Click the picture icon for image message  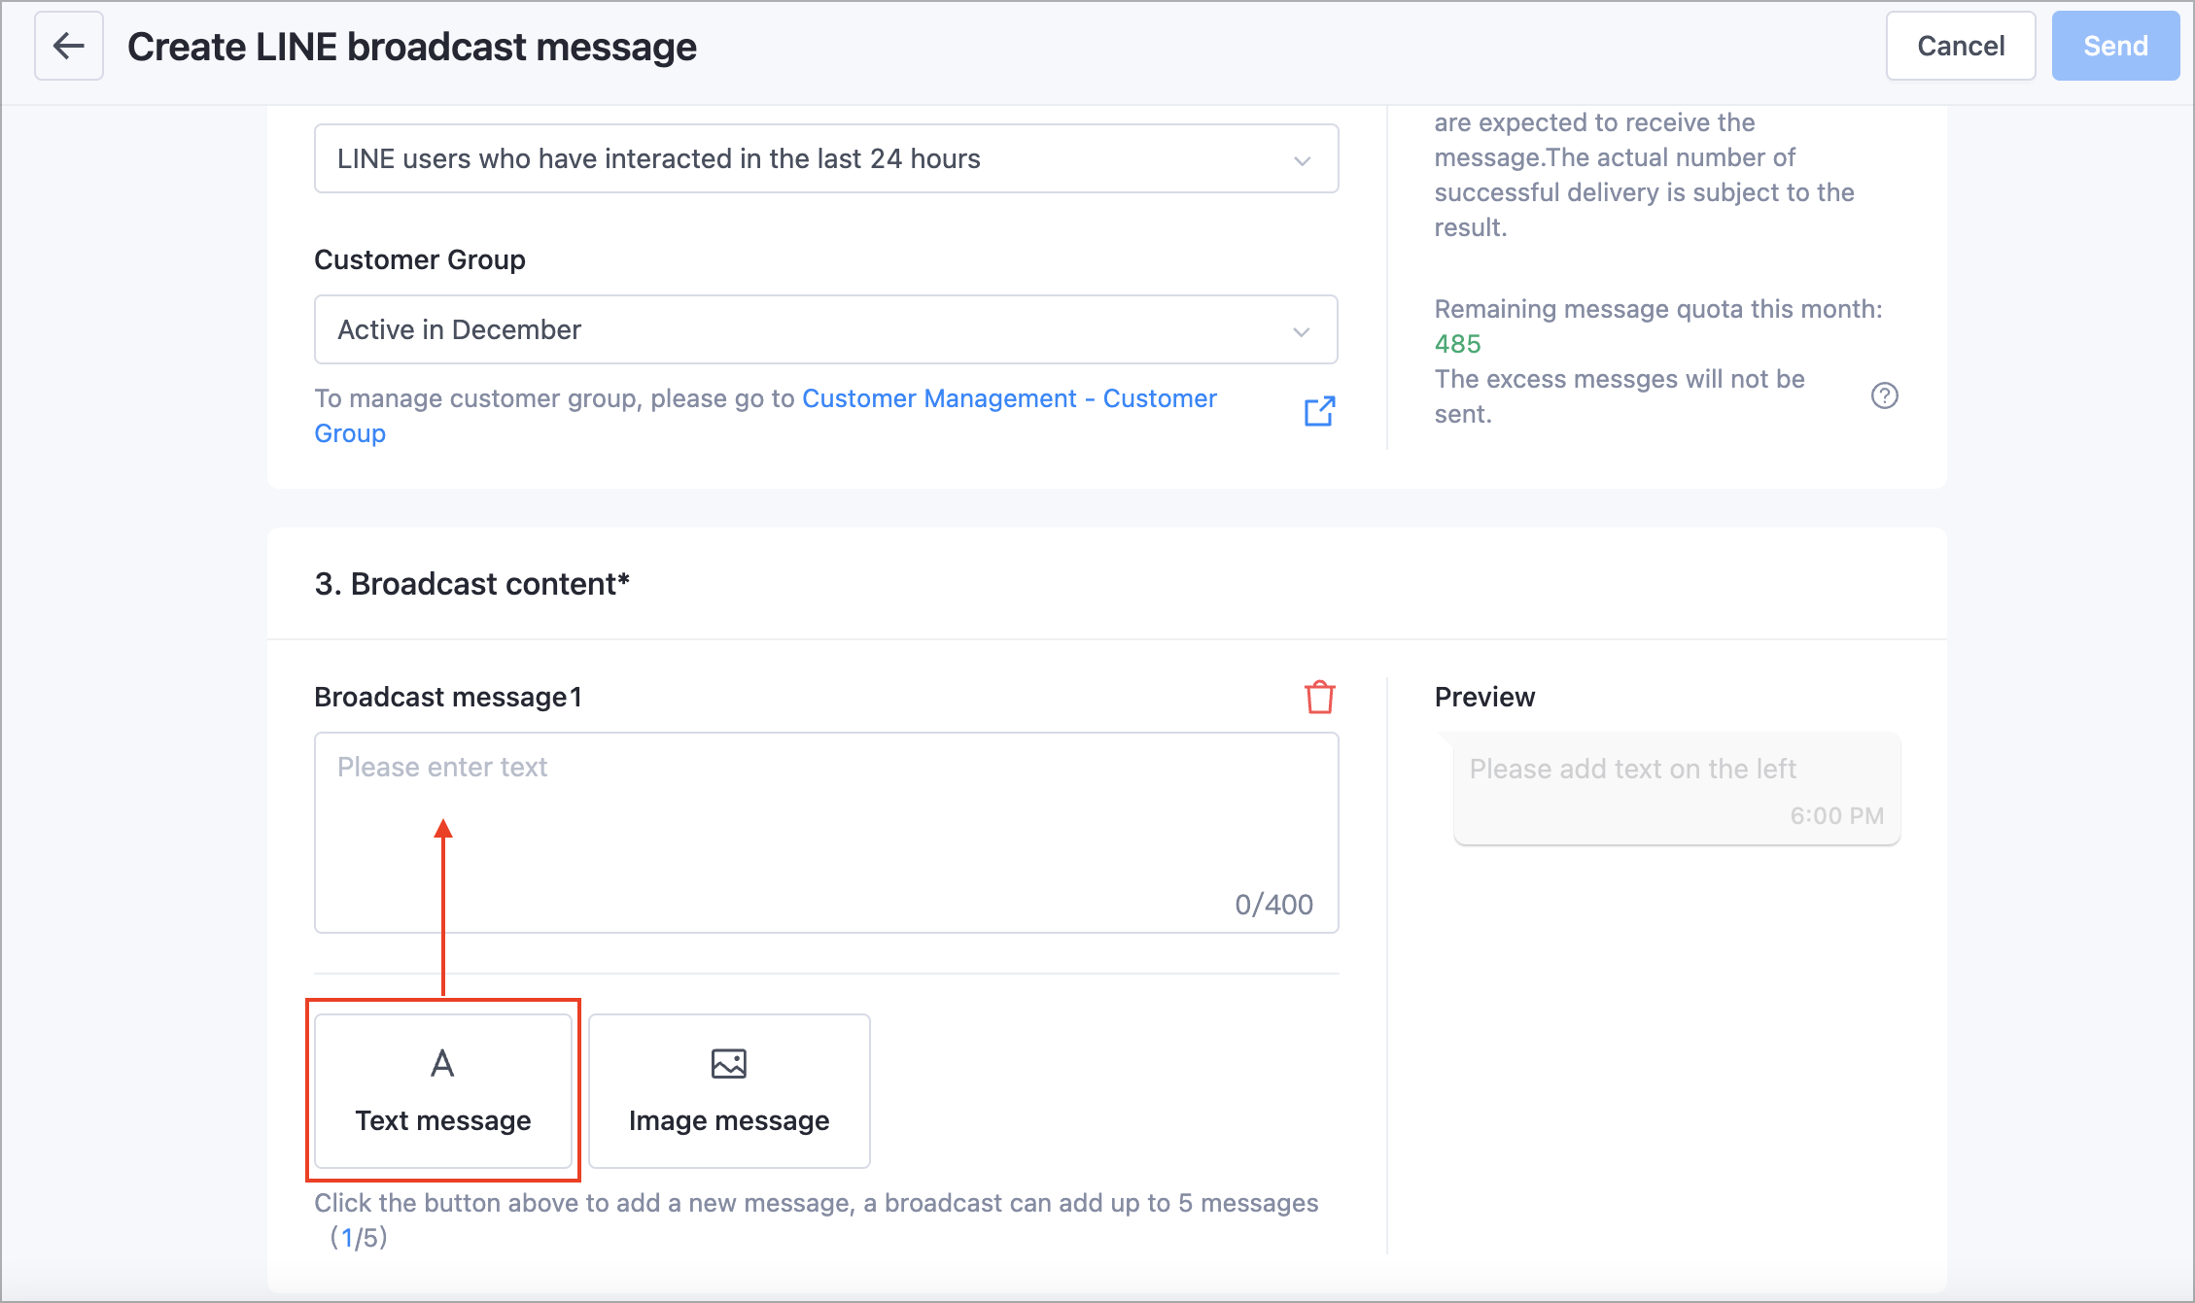(x=729, y=1064)
